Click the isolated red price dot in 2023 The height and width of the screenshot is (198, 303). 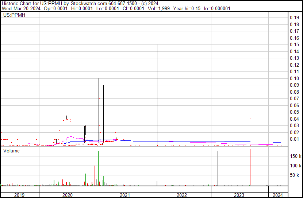click(250, 119)
